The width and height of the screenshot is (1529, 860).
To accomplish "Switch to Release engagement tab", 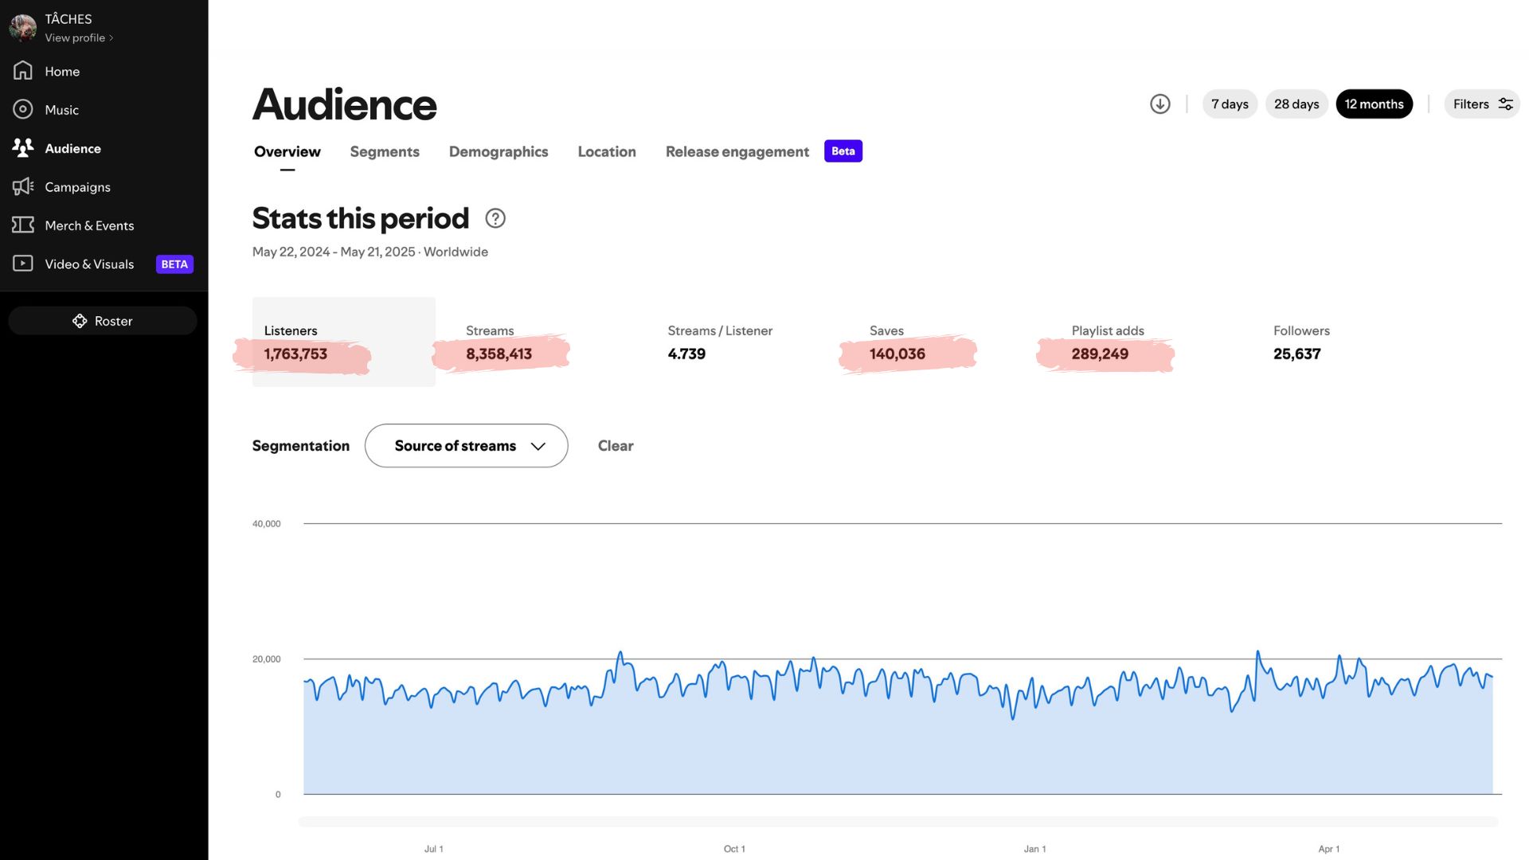I will (737, 152).
